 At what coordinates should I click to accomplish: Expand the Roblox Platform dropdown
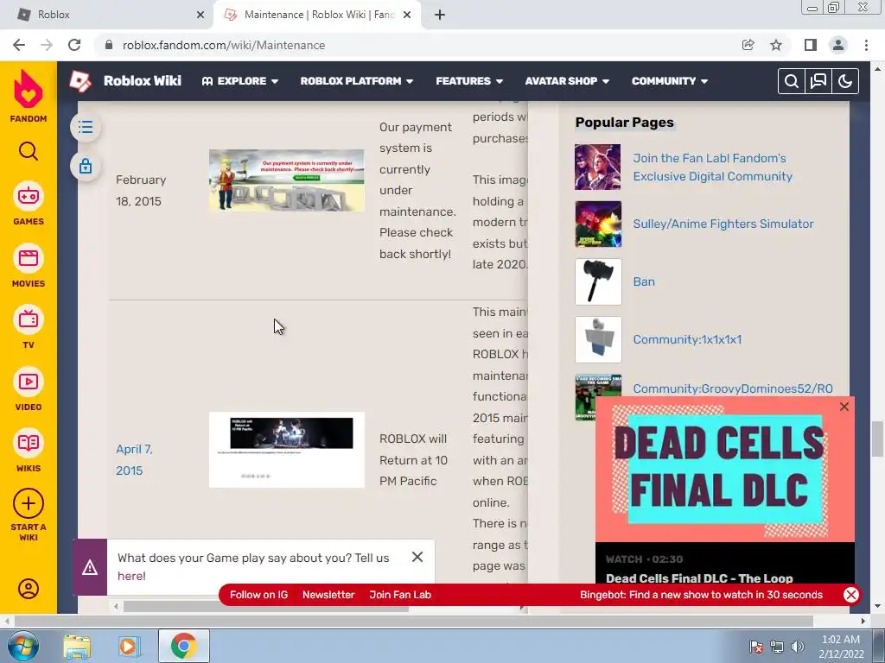(x=357, y=81)
